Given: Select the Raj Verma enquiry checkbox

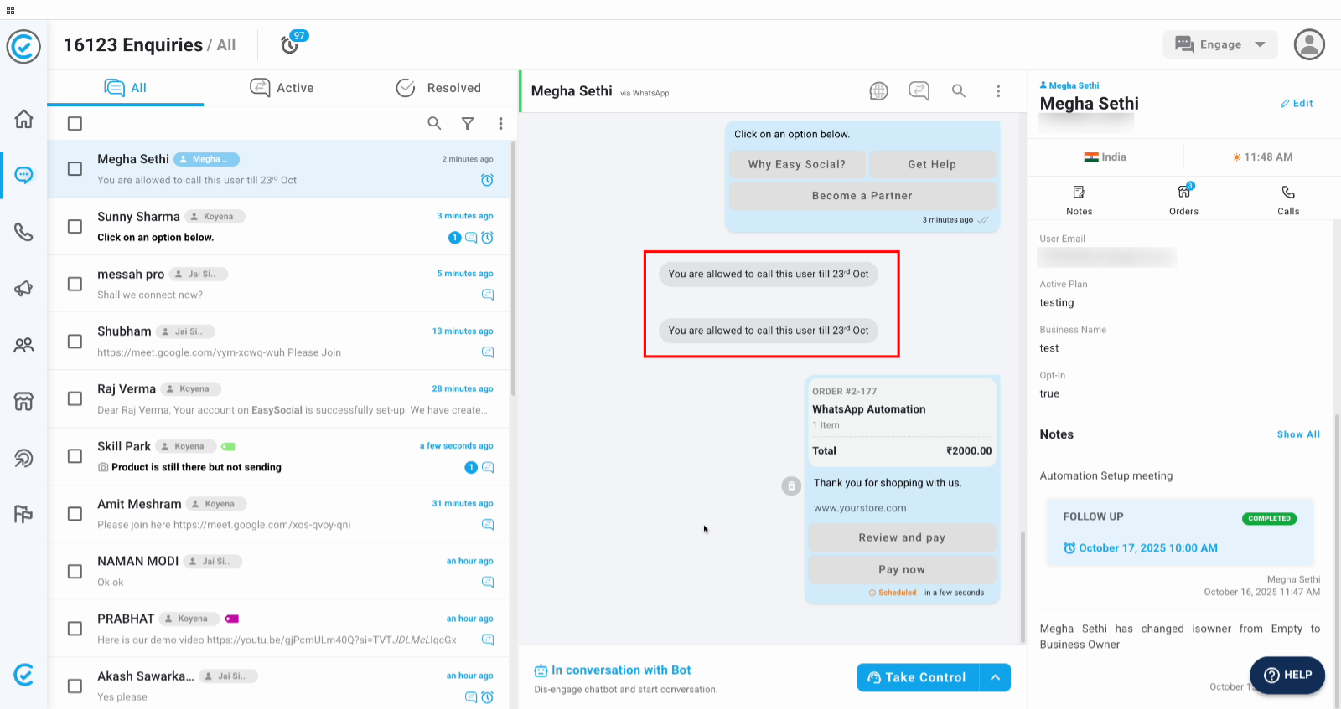Looking at the screenshot, I should click(75, 398).
